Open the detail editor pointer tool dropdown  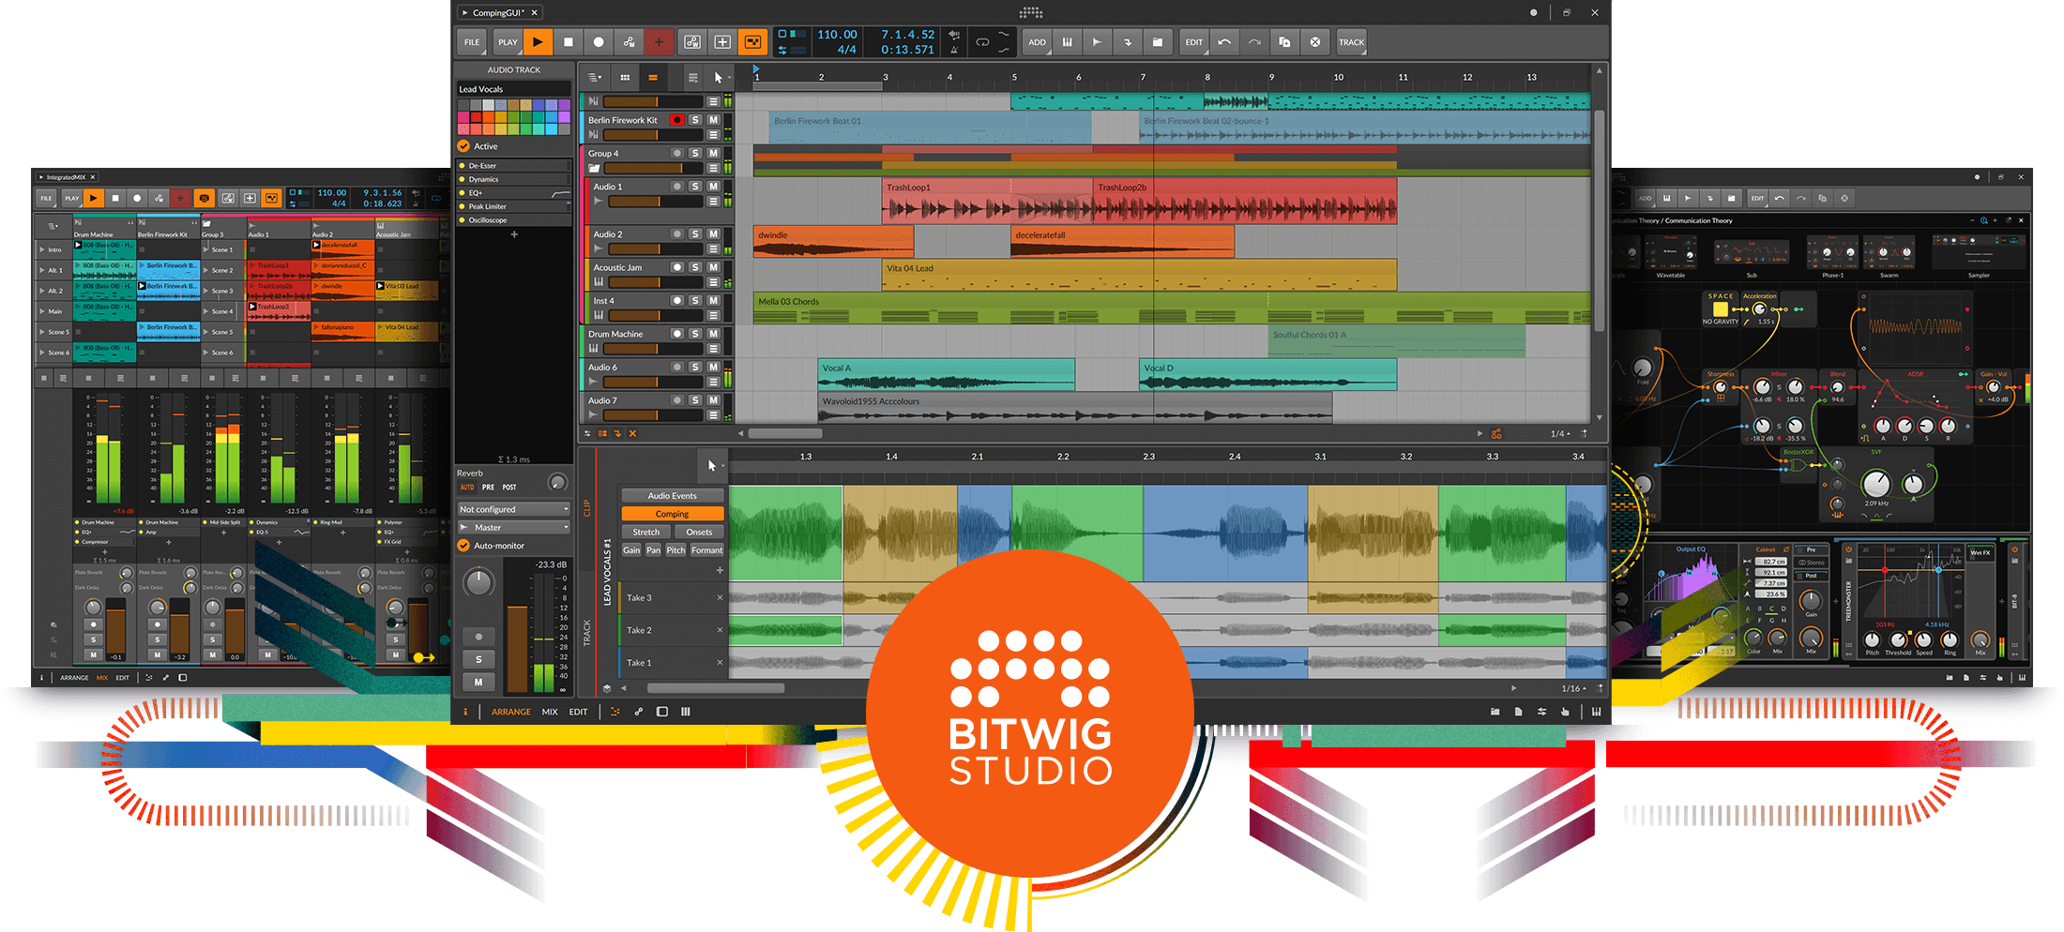714,465
